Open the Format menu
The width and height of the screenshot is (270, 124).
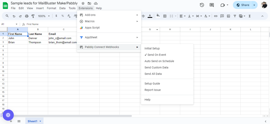pos(51,8)
